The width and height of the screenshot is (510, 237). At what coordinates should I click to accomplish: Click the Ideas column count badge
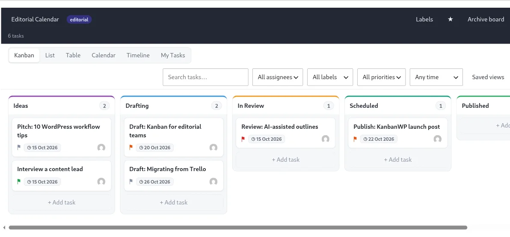[104, 106]
